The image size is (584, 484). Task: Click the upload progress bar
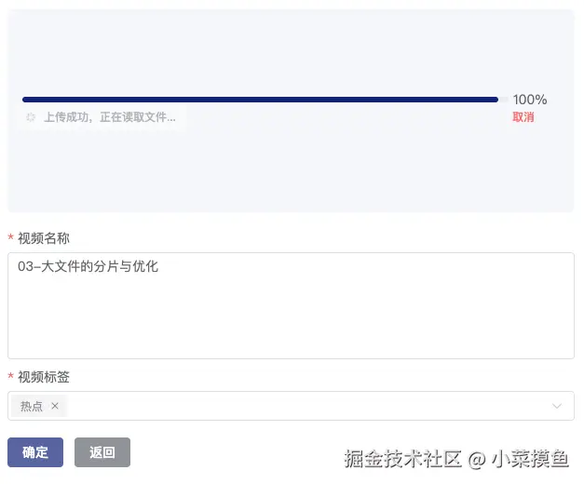[x=260, y=100]
